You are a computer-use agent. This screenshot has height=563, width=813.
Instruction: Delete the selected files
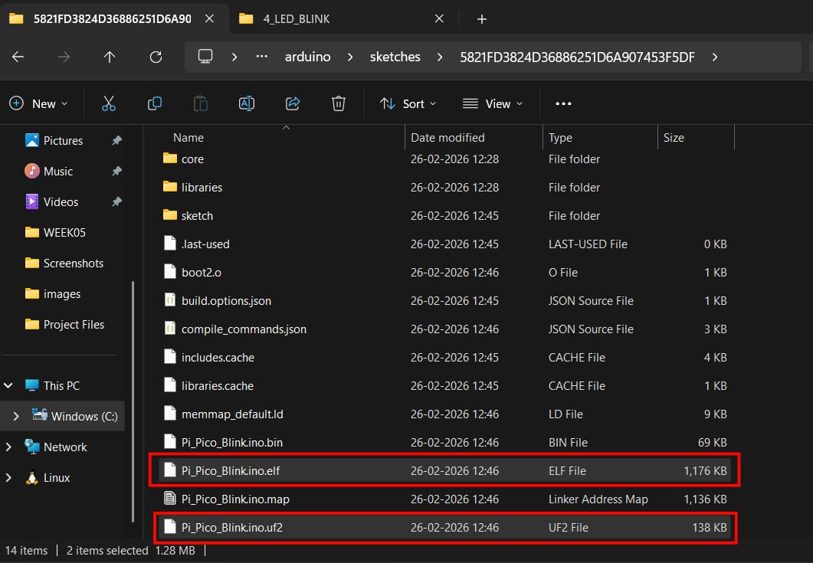[x=338, y=103]
